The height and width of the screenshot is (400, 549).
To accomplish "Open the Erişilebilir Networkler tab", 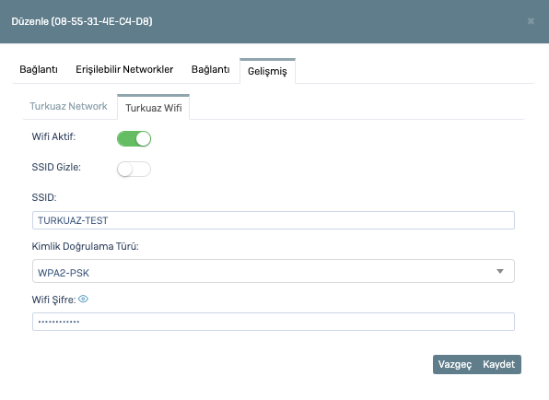I will pyautogui.click(x=124, y=69).
